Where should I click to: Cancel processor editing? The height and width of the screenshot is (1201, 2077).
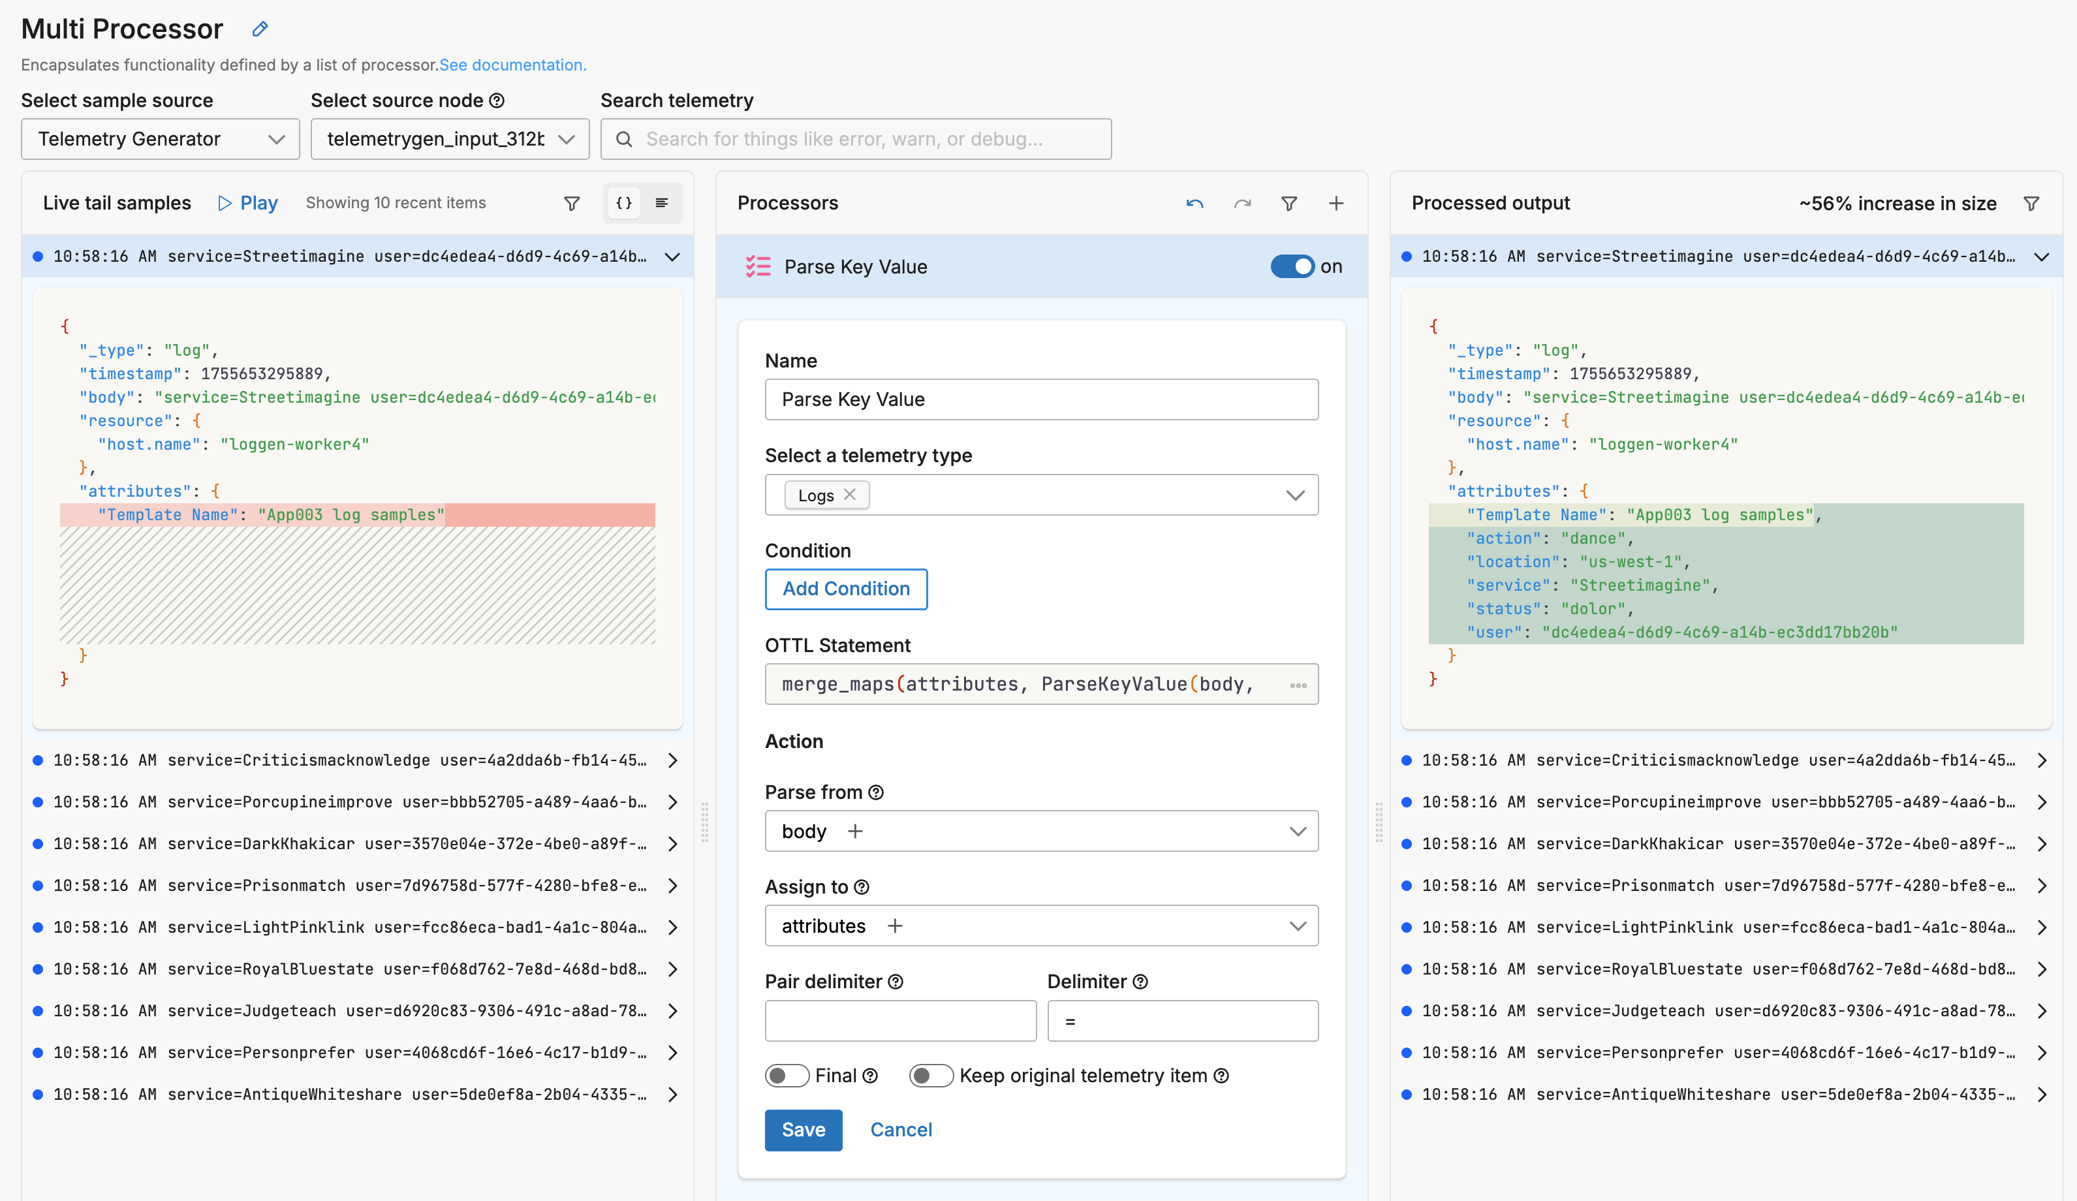point(901,1129)
